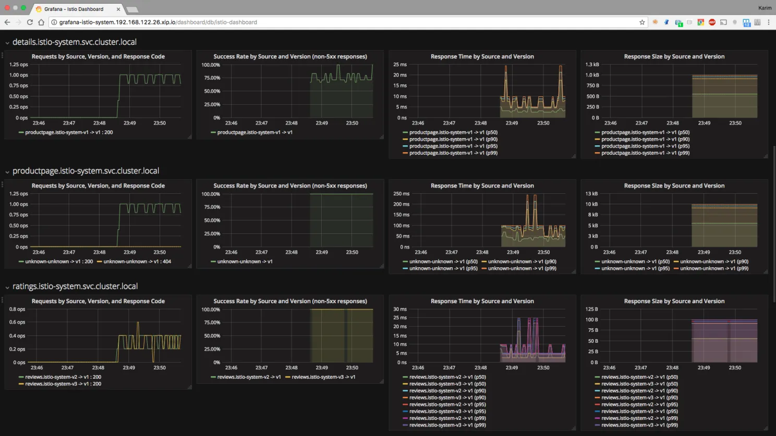This screenshot has width=776, height=436.
Task: Open details row Response Size panel title menu
Action: tap(674, 56)
